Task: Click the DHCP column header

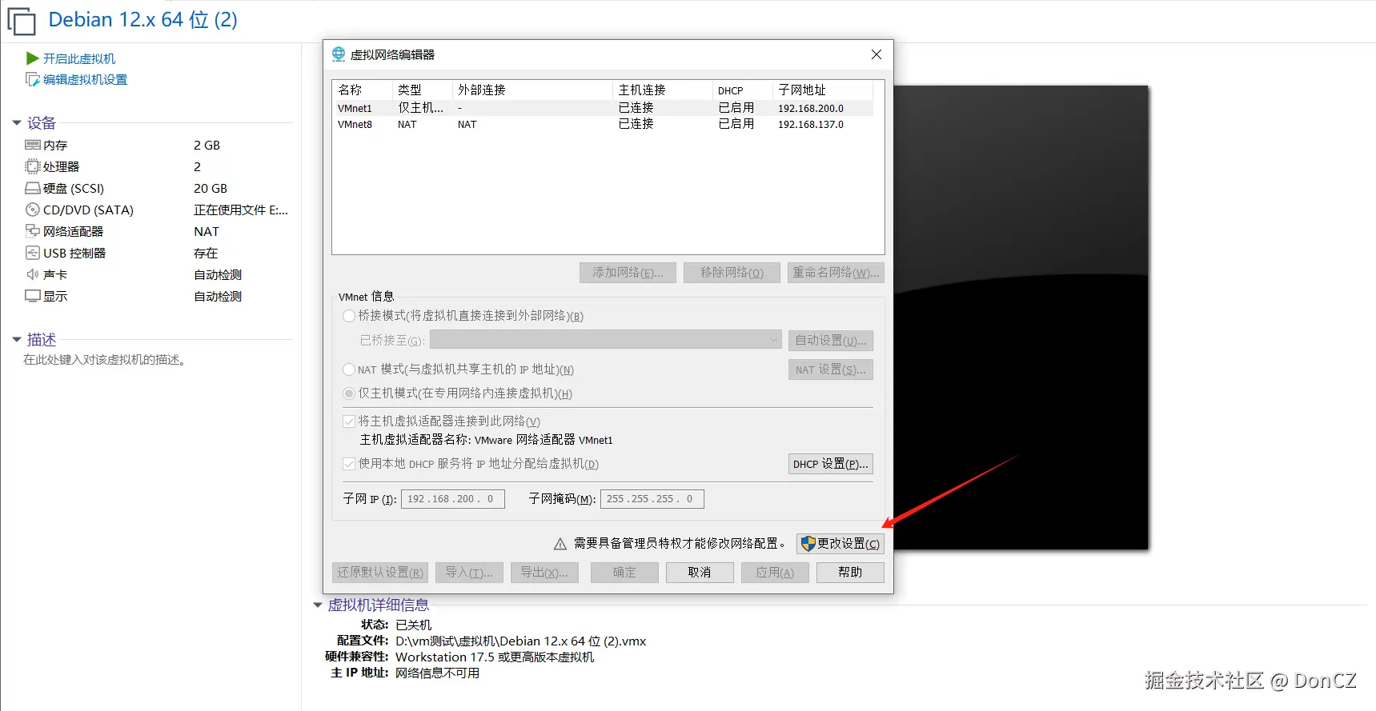Action: (742, 90)
